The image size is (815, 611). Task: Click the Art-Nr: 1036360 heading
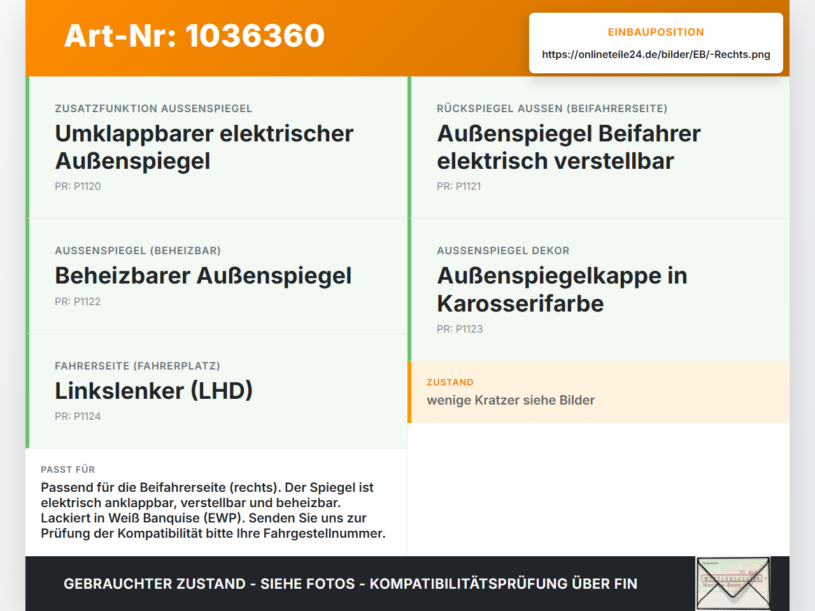[x=194, y=36]
